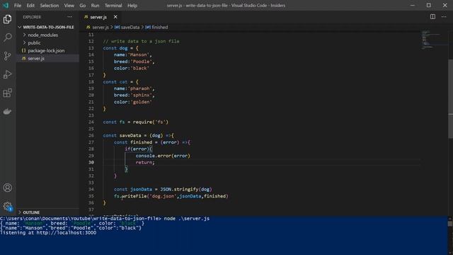Screen dimensions: 453x255
Task: Open the Docker view in activity bar
Action: coord(8,111)
